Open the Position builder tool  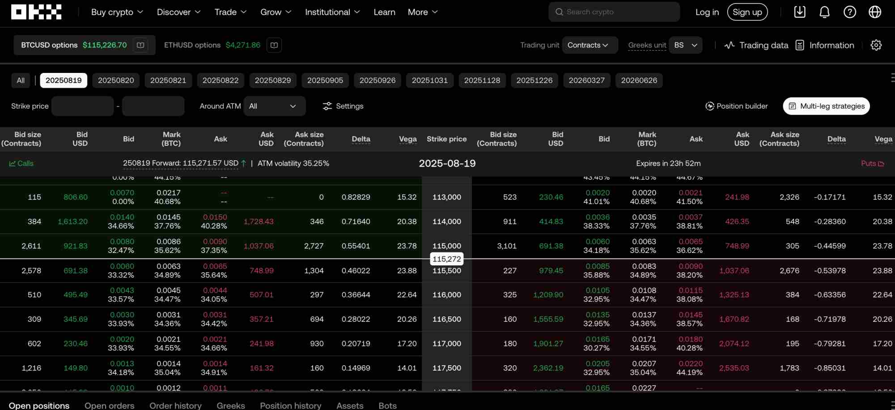pyautogui.click(x=736, y=106)
